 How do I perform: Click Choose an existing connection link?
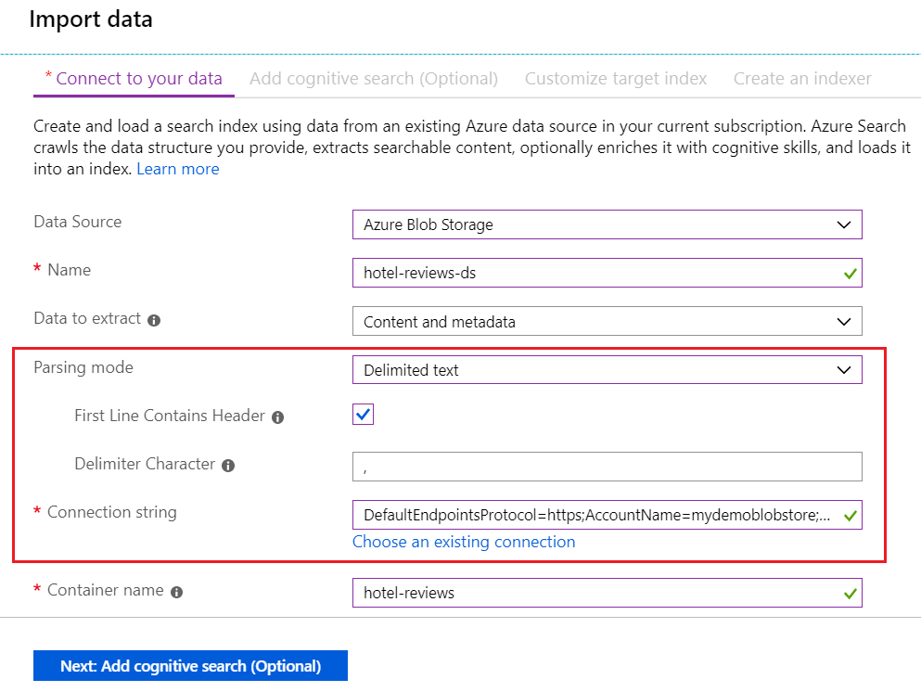click(464, 542)
